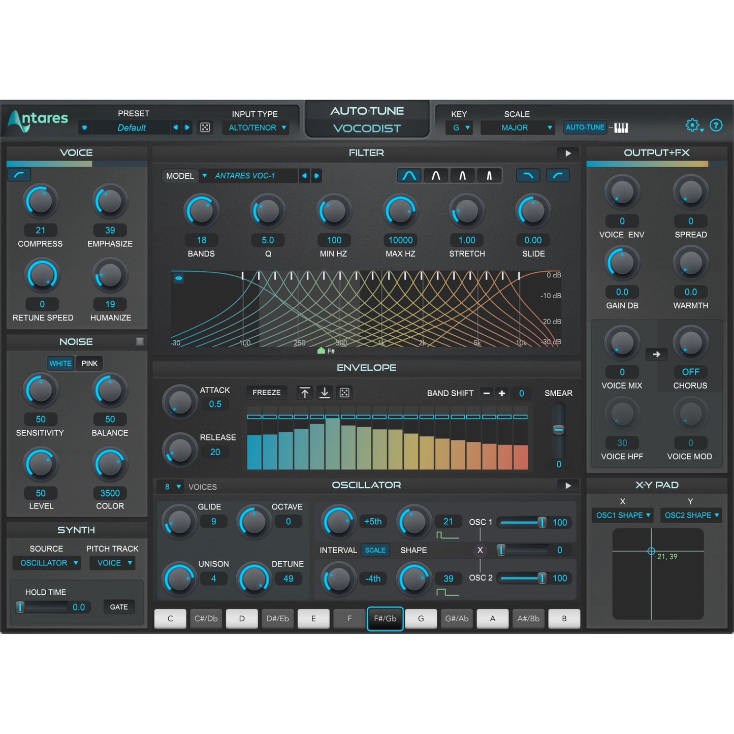Click the download arrow icon in Envelope
734x734 pixels.
[x=325, y=393]
